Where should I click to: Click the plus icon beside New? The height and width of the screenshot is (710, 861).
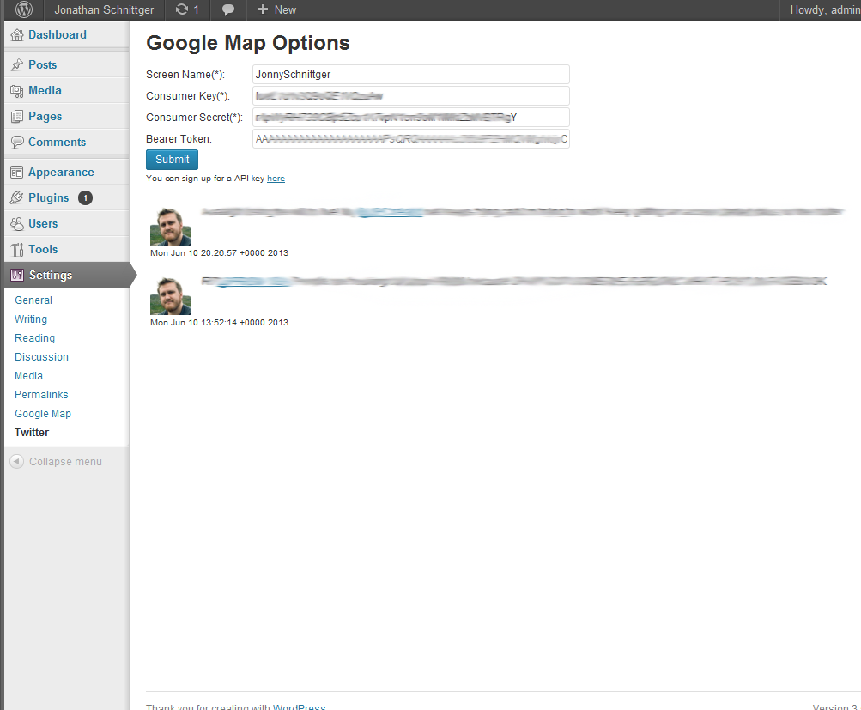(263, 9)
